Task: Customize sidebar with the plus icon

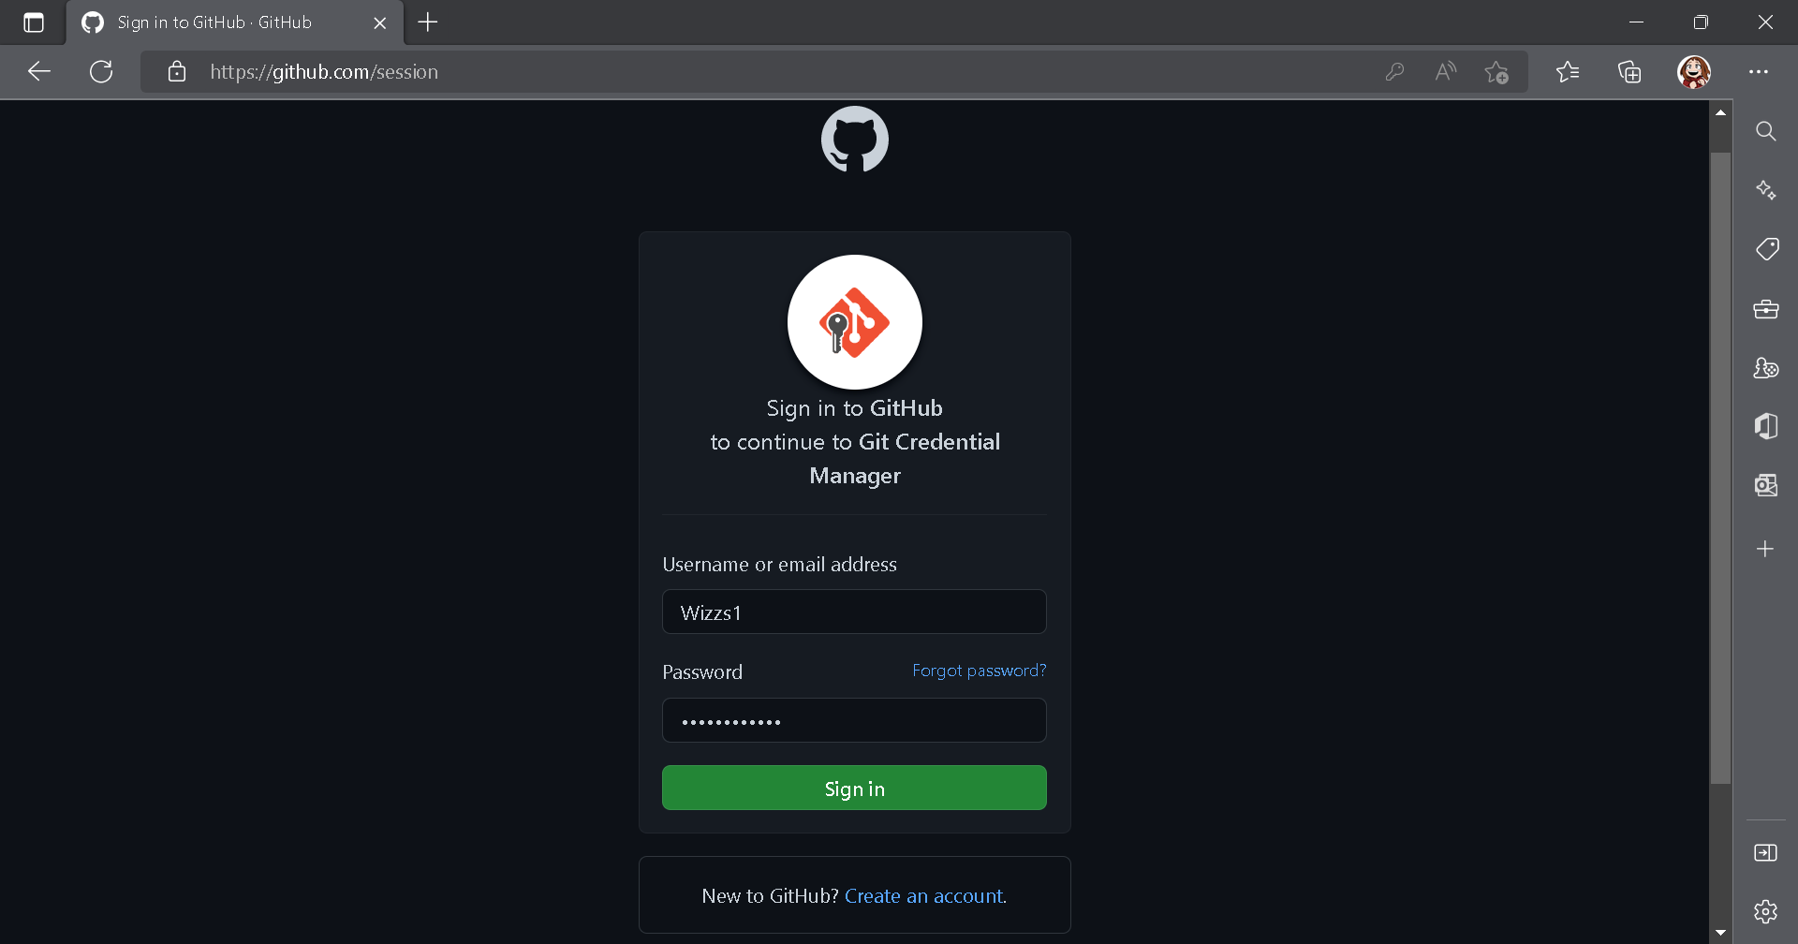Action: [x=1766, y=549]
